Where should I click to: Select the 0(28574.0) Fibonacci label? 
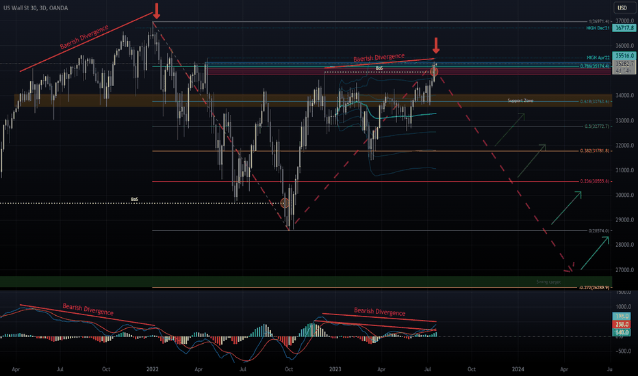(599, 231)
